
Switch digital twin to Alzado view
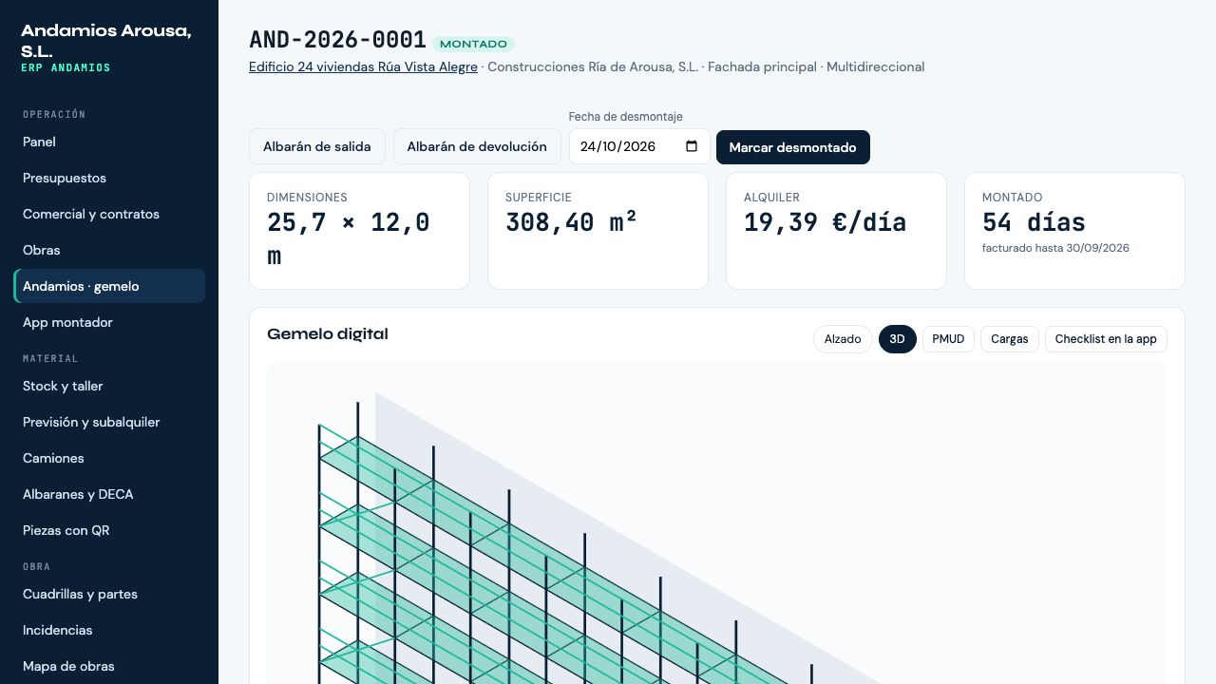(843, 339)
